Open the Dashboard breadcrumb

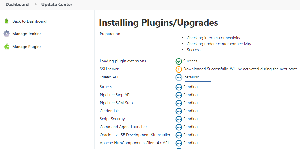[x=17, y=4]
